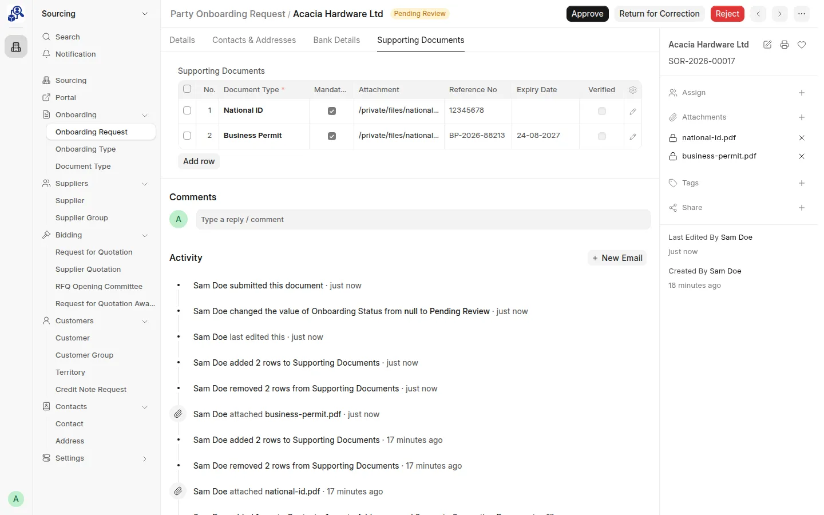Viewport: 824px width, 515px height.
Task: Open table column settings gear icon
Action: pos(633,90)
